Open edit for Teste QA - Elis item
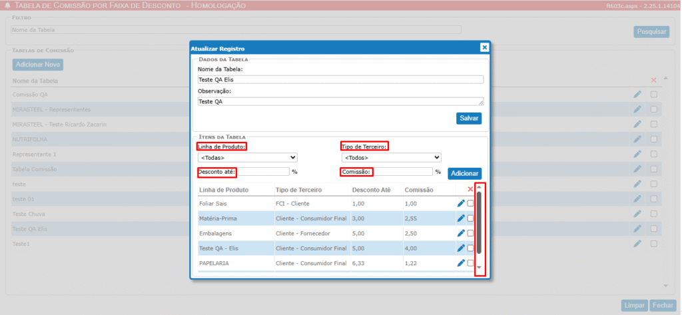Screen dimensions: 682x315 click(x=461, y=248)
